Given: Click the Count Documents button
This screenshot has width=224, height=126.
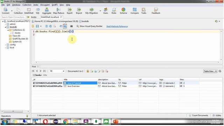Looking at the screenshot, I should pyautogui.click(x=198, y=115).
